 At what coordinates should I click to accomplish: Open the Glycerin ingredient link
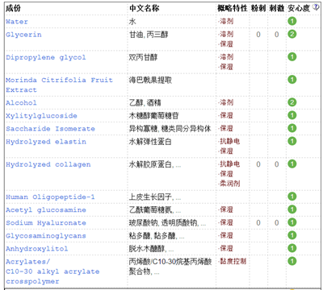pos(23,35)
